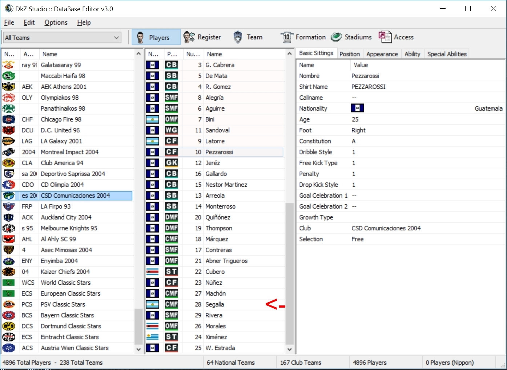
Task: Switch to the Appearance tab
Action: pyautogui.click(x=382, y=54)
